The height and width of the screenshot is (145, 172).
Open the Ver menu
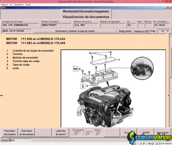click(11, 5)
